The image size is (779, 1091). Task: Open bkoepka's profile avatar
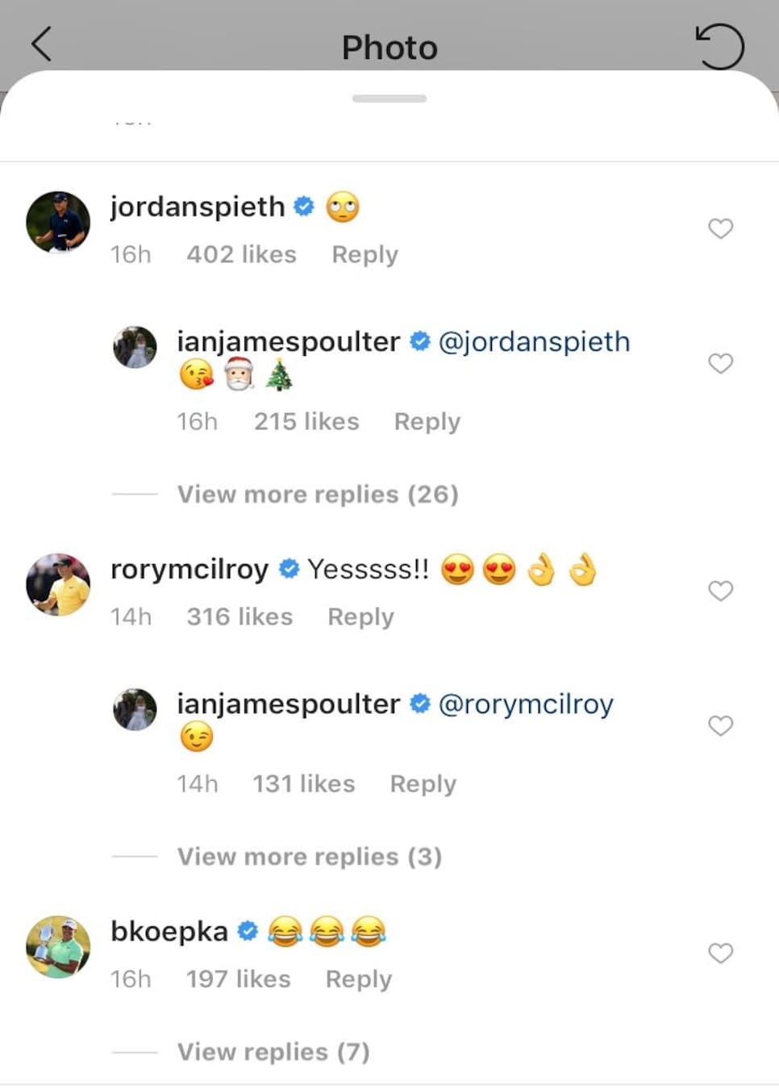(x=58, y=947)
